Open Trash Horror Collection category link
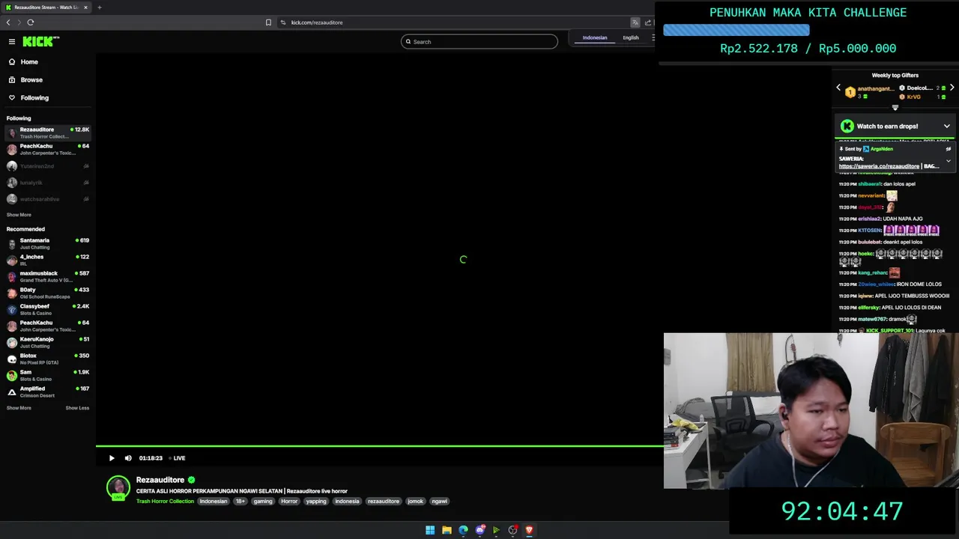The height and width of the screenshot is (539, 959). (165, 502)
